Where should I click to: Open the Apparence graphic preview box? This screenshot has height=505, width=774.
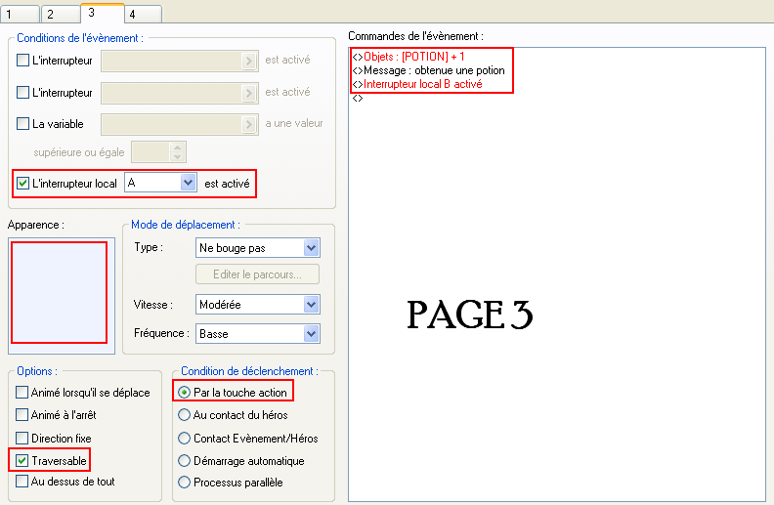[x=62, y=295]
